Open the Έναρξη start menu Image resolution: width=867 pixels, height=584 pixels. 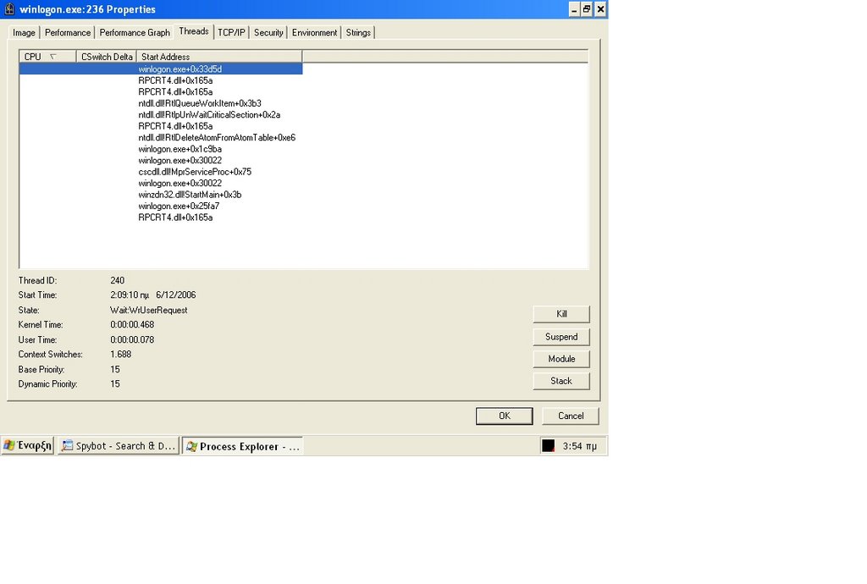(x=28, y=445)
